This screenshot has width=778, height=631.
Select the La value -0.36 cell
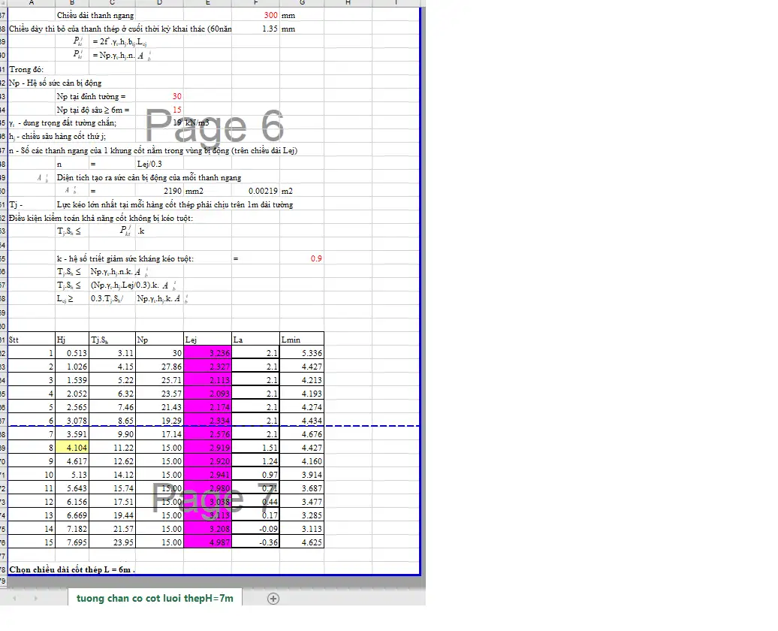coord(255,542)
